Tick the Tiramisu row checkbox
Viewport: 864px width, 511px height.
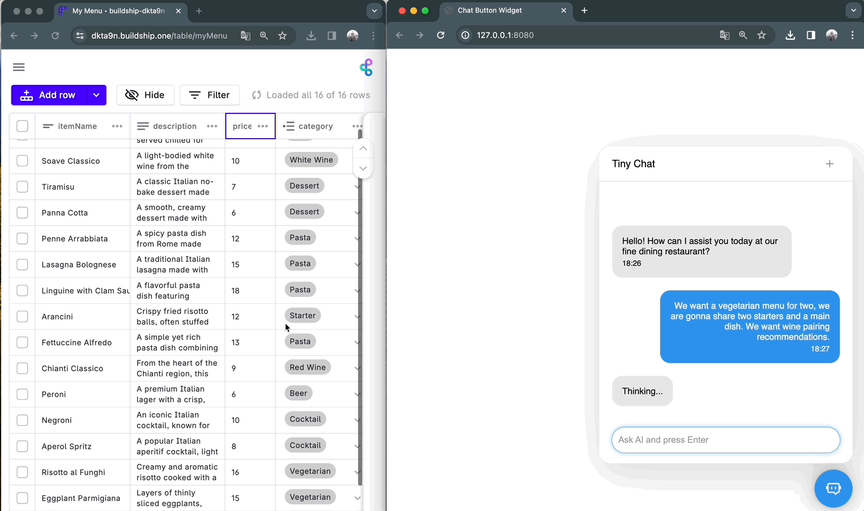[22, 187]
